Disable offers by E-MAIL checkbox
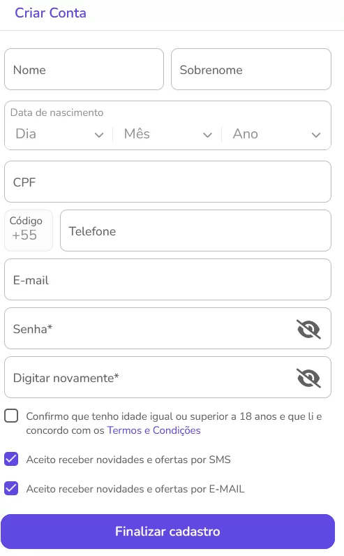This screenshot has height=556, width=344. (11, 488)
